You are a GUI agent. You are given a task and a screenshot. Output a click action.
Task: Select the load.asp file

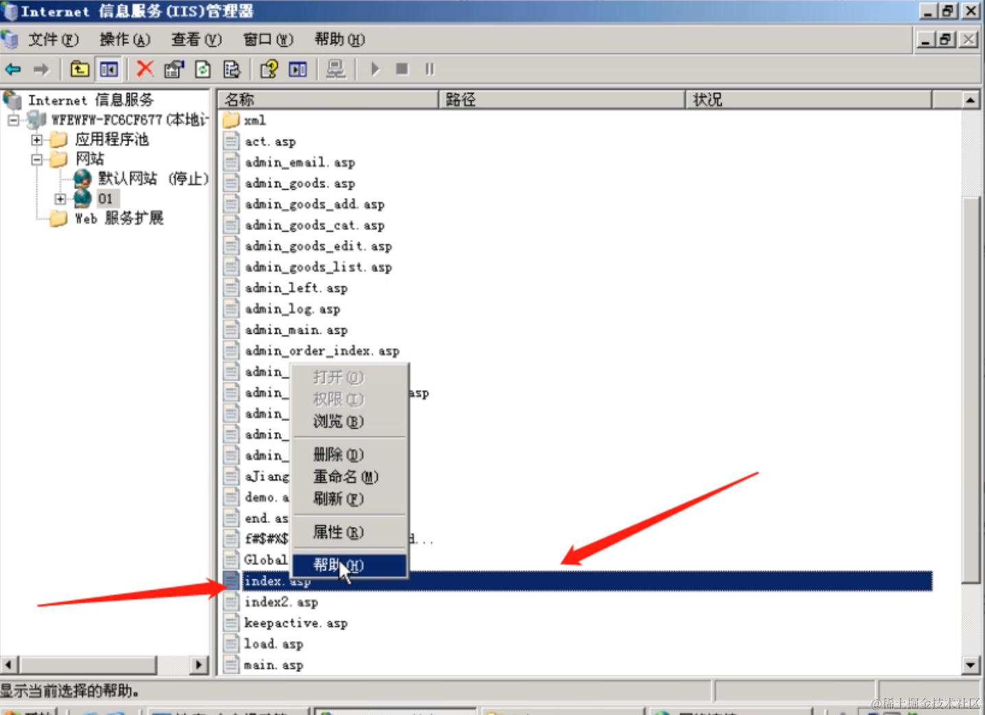(x=274, y=644)
